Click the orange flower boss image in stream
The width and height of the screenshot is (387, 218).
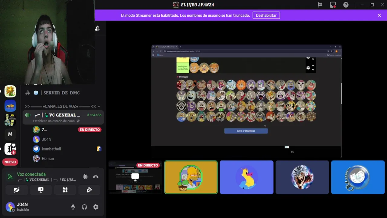click(241, 85)
